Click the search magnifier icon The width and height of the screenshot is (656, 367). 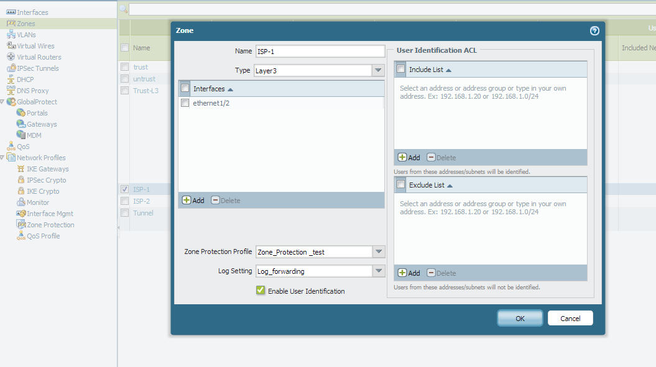[x=124, y=9]
